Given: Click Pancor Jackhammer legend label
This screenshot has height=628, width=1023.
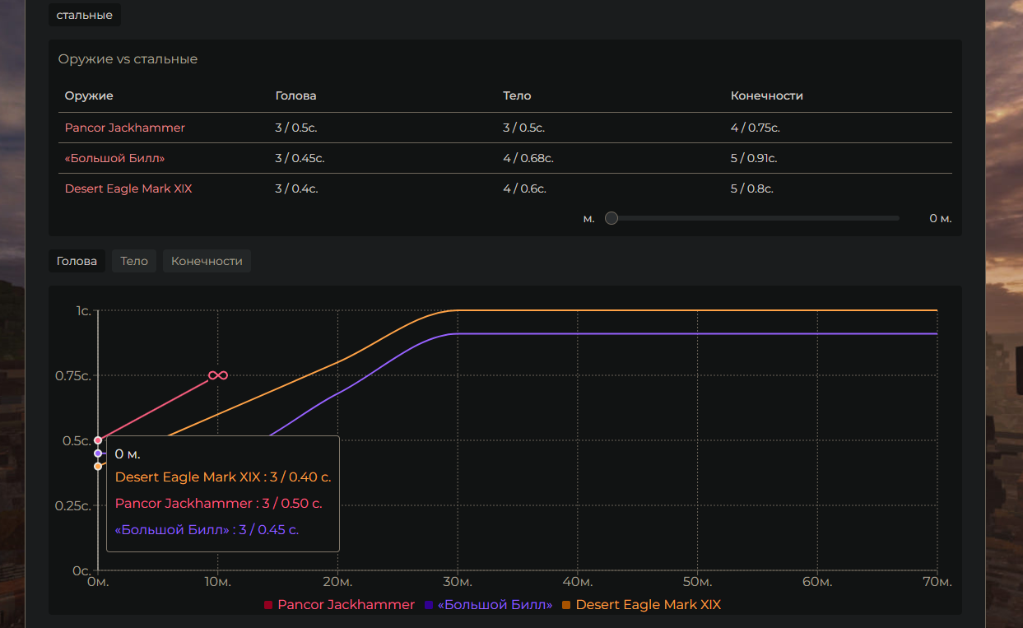Looking at the screenshot, I should pos(346,605).
